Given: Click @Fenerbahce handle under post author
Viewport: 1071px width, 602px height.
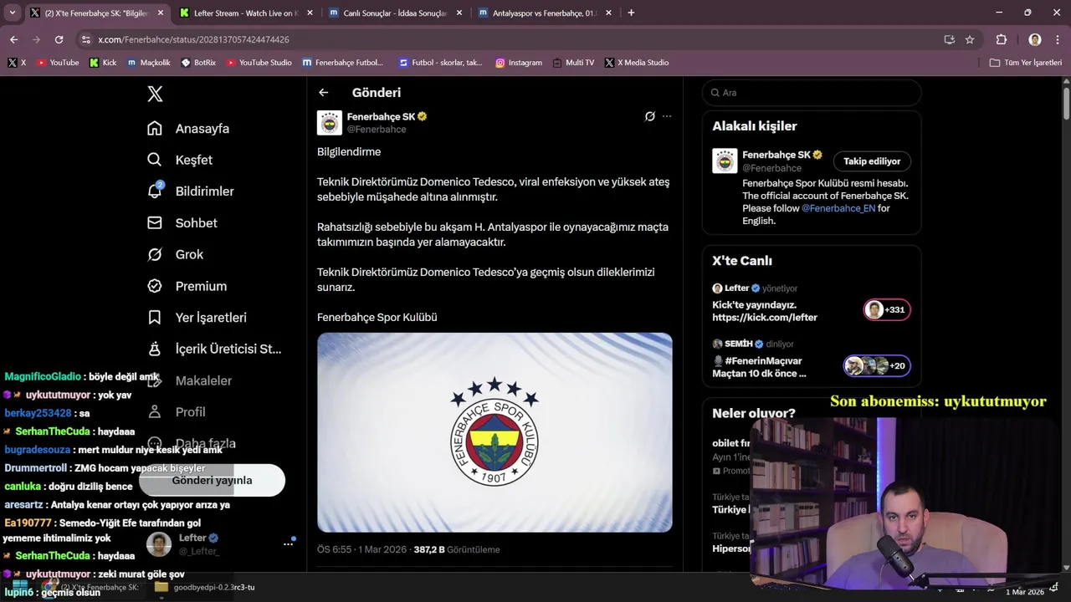Looking at the screenshot, I should point(377,130).
